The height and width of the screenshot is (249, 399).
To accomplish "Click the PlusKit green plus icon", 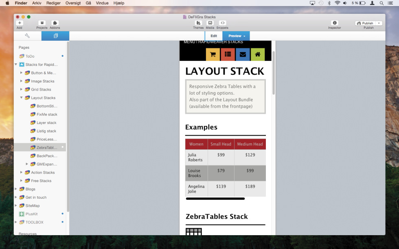I will tap(22, 214).
